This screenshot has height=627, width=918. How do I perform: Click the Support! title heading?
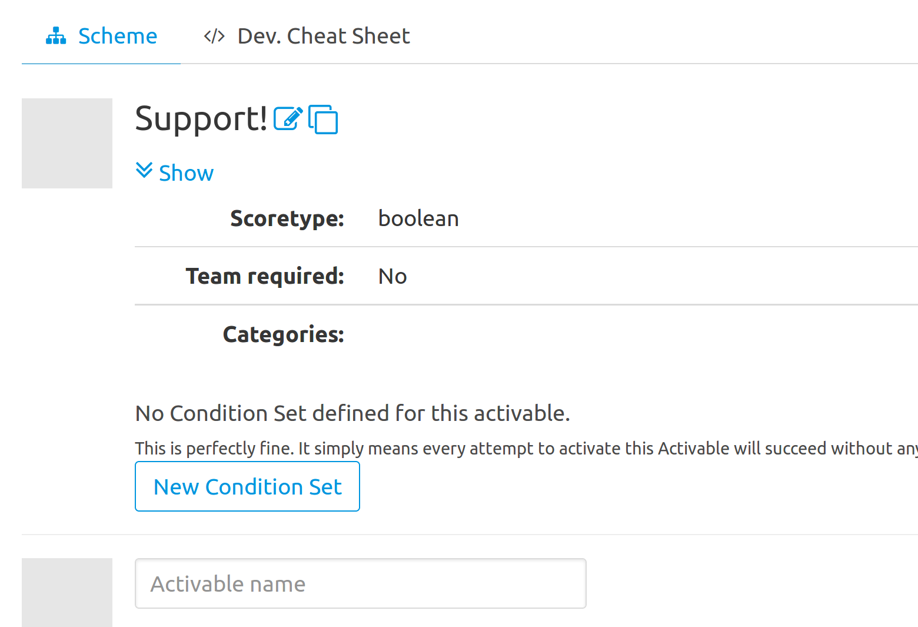(201, 118)
